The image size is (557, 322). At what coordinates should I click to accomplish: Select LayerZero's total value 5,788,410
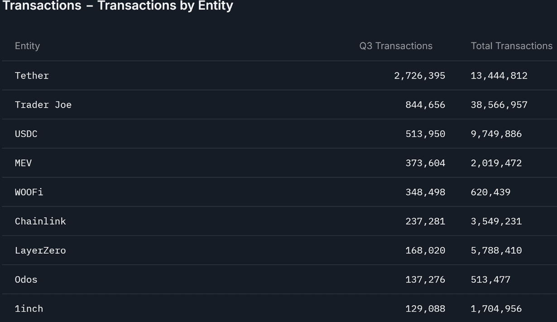pos(496,251)
